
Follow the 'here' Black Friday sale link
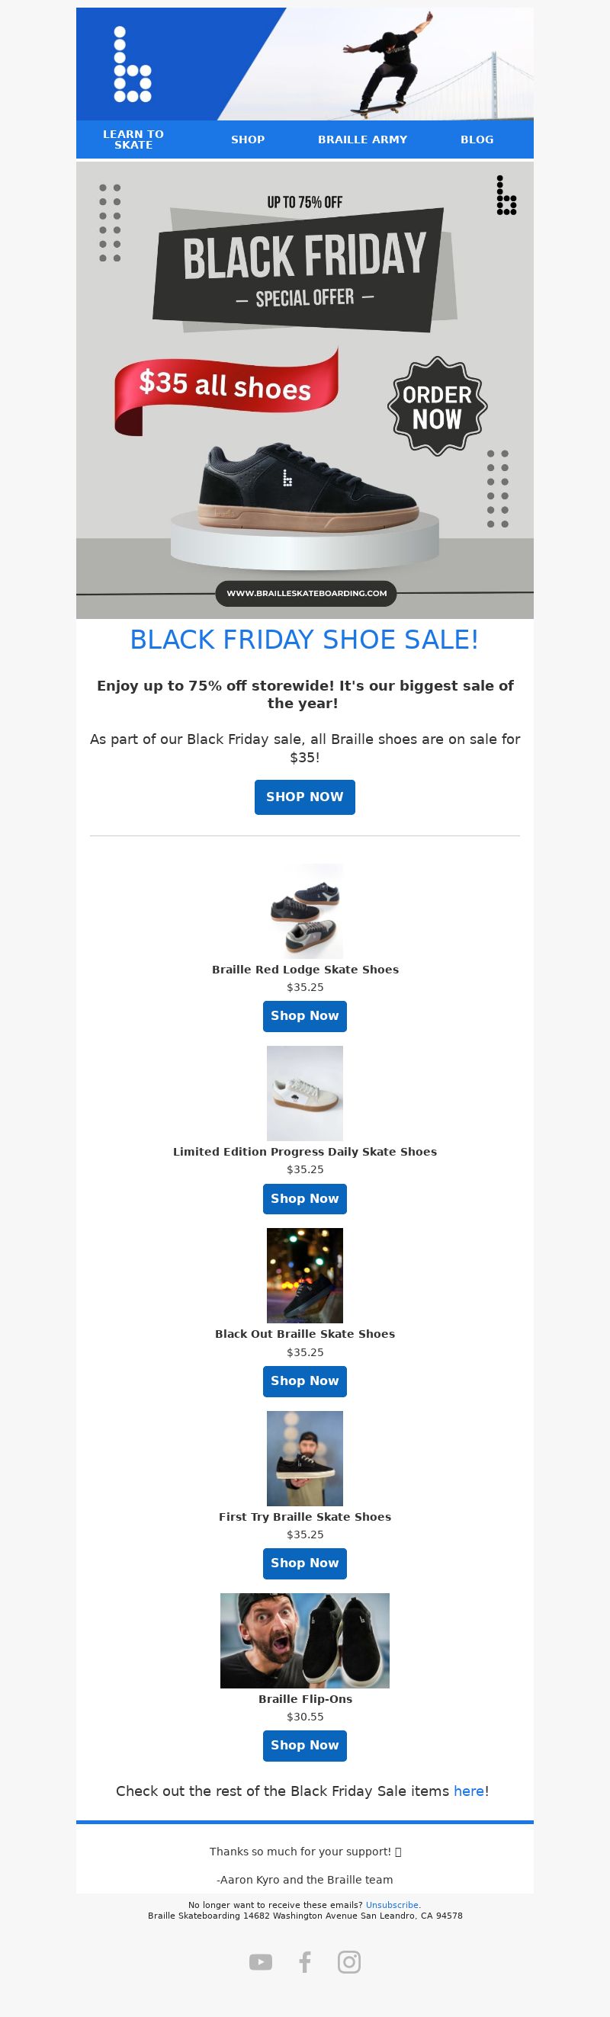[x=469, y=1791]
